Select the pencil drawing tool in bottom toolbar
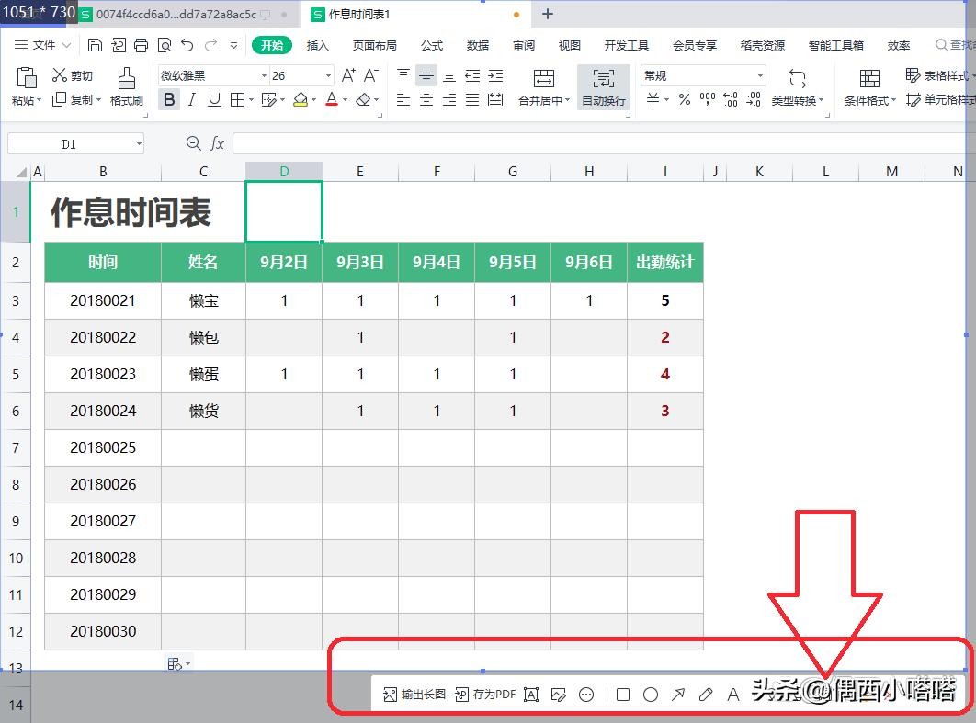The image size is (976, 723). (706, 695)
